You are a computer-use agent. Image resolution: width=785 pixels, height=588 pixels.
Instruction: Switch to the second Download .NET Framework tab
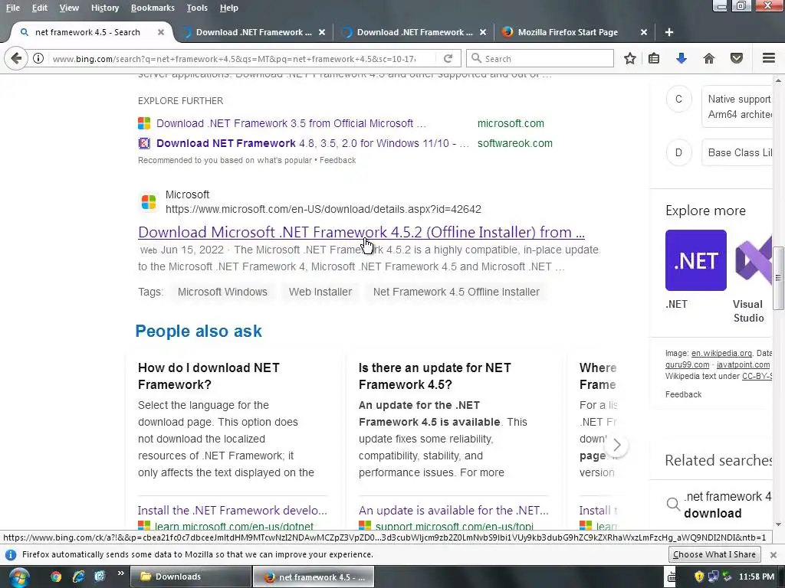(x=414, y=32)
